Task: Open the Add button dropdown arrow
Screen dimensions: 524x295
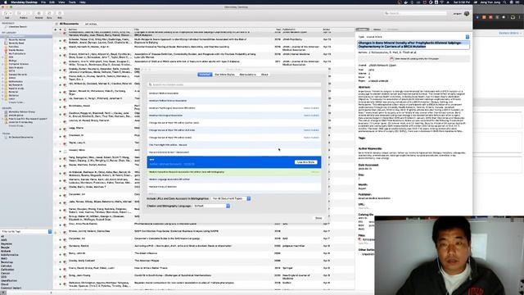Action: 11,13
